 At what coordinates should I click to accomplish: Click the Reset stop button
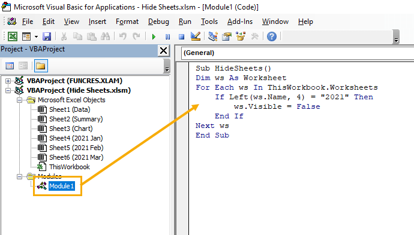(181, 36)
